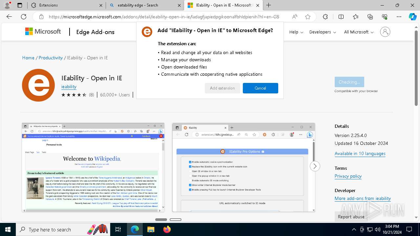Sign in with account icon
The height and width of the screenshot is (236, 420).
[385, 32]
